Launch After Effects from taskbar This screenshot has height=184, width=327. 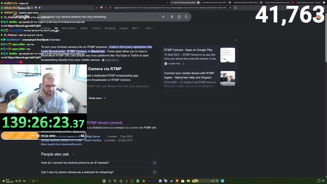[149, 181]
